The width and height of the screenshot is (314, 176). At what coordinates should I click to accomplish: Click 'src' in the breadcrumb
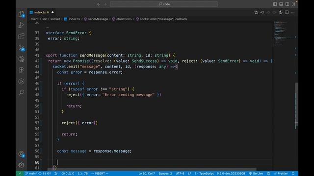click(x=45, y=19)
